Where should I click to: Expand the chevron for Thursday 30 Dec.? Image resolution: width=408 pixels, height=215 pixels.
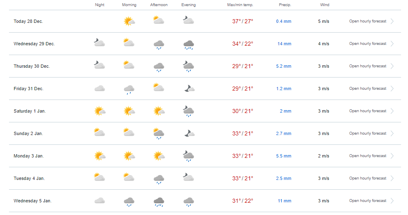pos(392,66)
